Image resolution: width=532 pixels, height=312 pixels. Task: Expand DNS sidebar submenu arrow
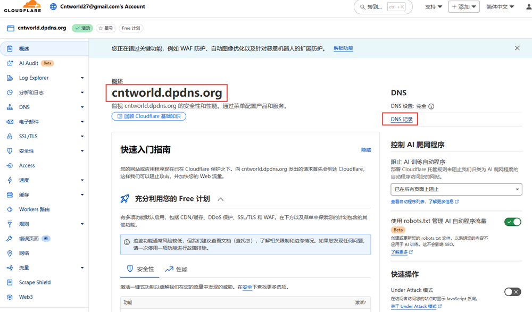82,107
